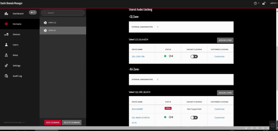This screenshot has width=278, height=131.
Task: Click the alert count badge near Dashboard
Action: tap(33, 12)
